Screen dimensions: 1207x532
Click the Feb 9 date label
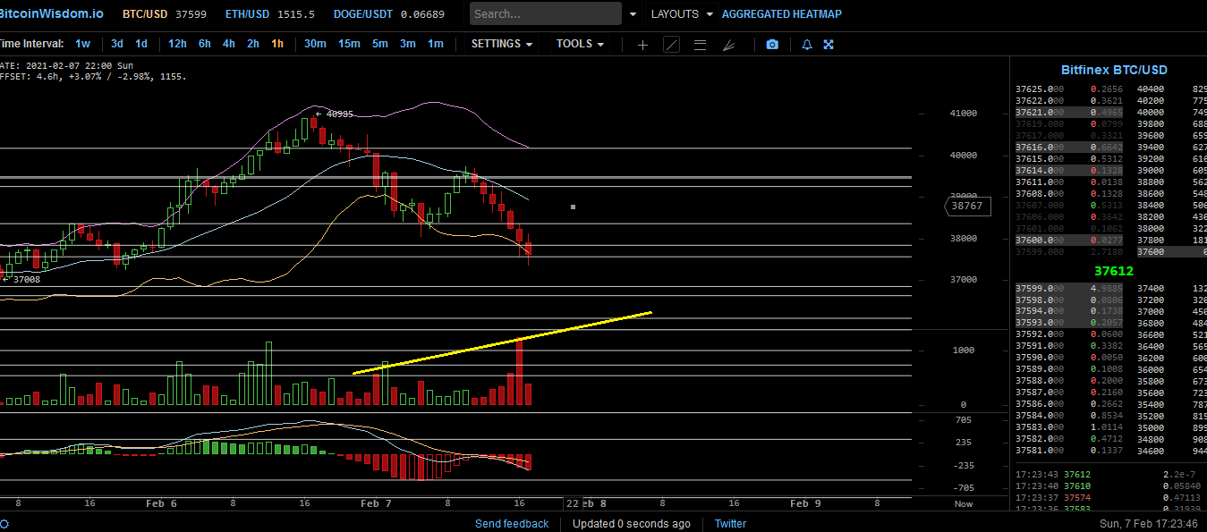coord(805,504)
